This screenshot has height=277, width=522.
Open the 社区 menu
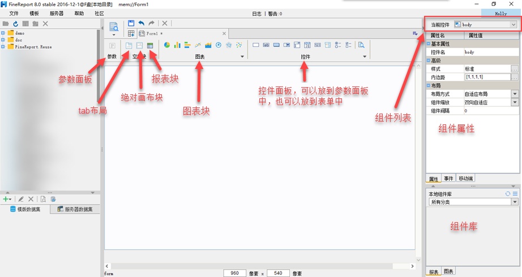99,14
